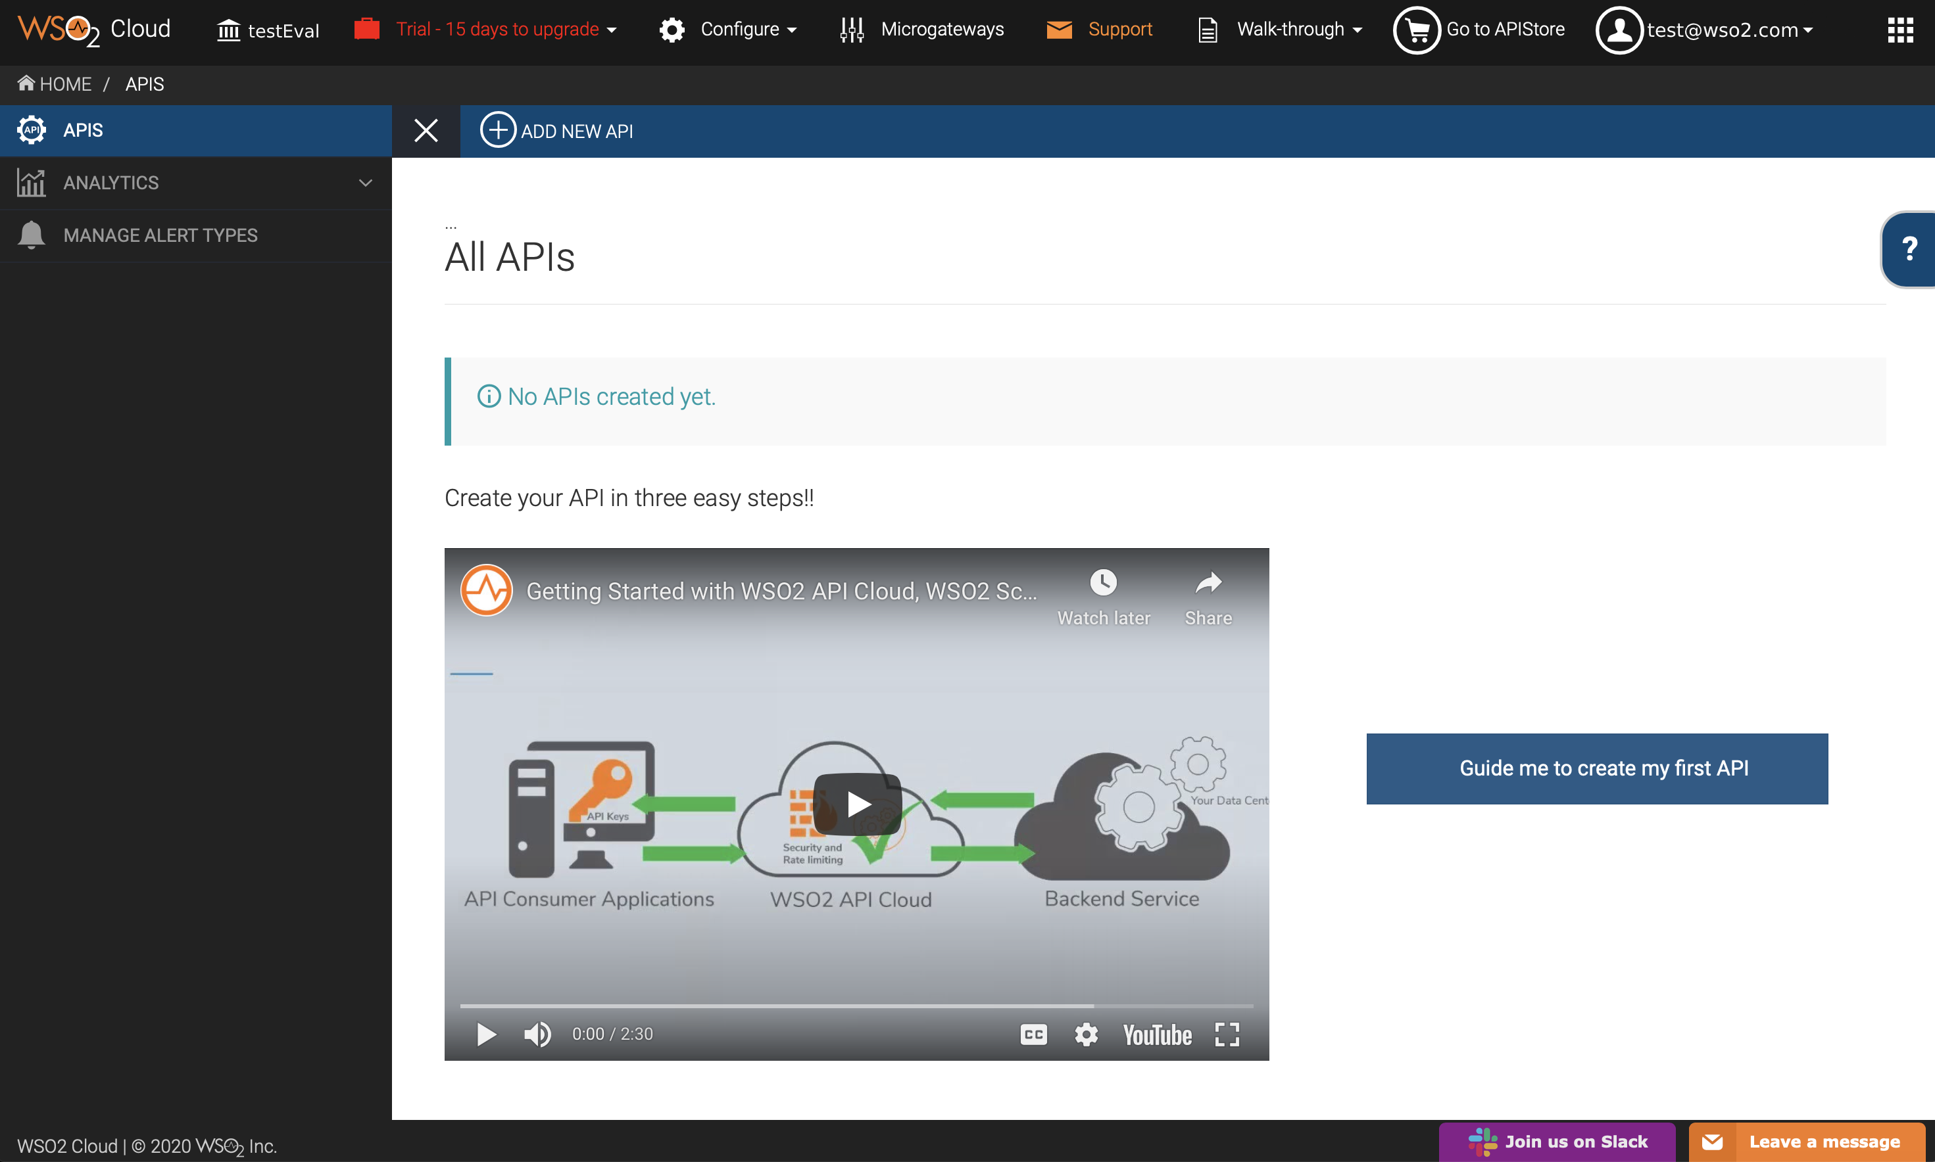
Task: Select APIS in the sidebar
Action: [x=196, y=130]
